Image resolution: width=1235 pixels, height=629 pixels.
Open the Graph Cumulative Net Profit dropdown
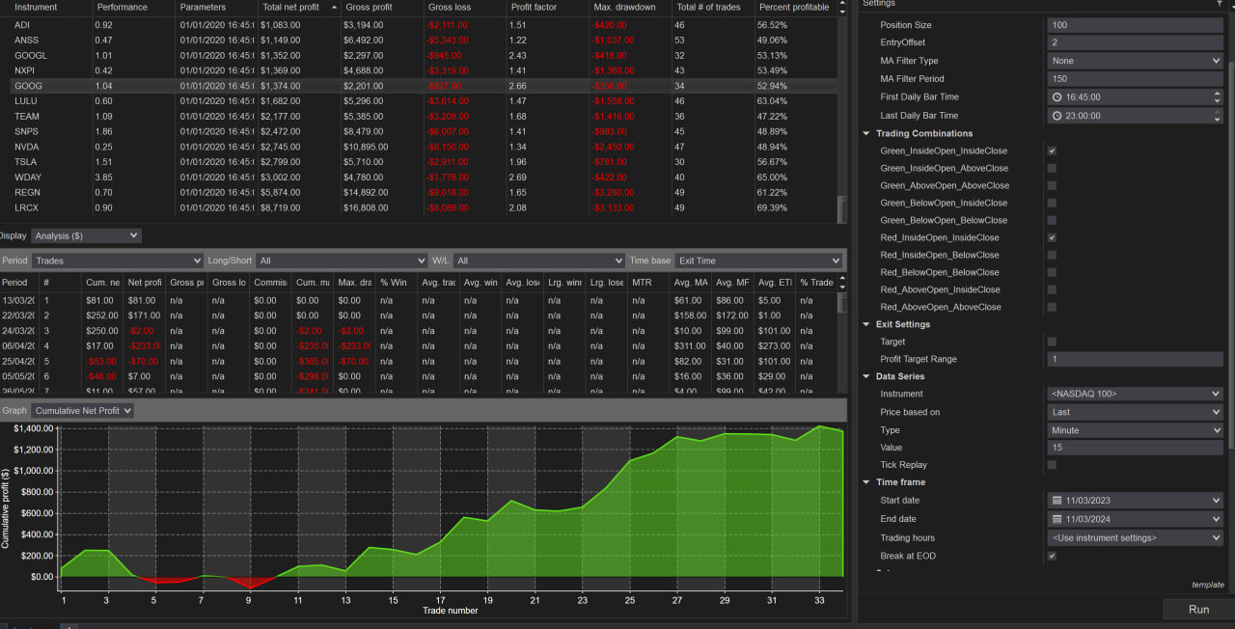click(x=82, y=411)
